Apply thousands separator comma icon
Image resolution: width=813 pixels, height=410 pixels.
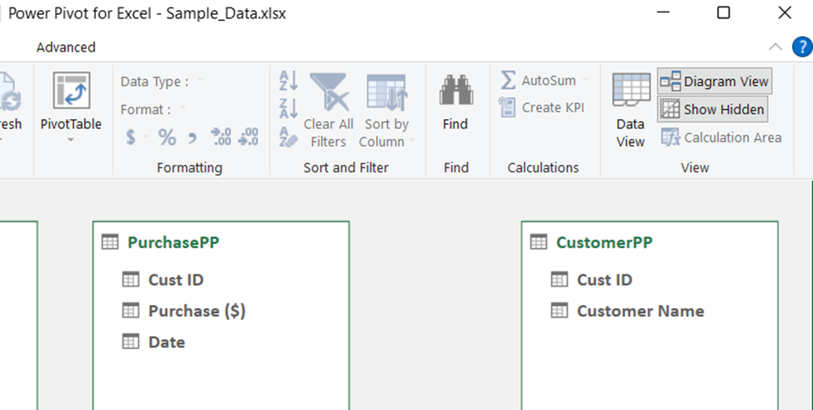point(193,138)
